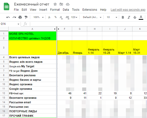
Task: Click the select-all corner box
Action: 4,29
